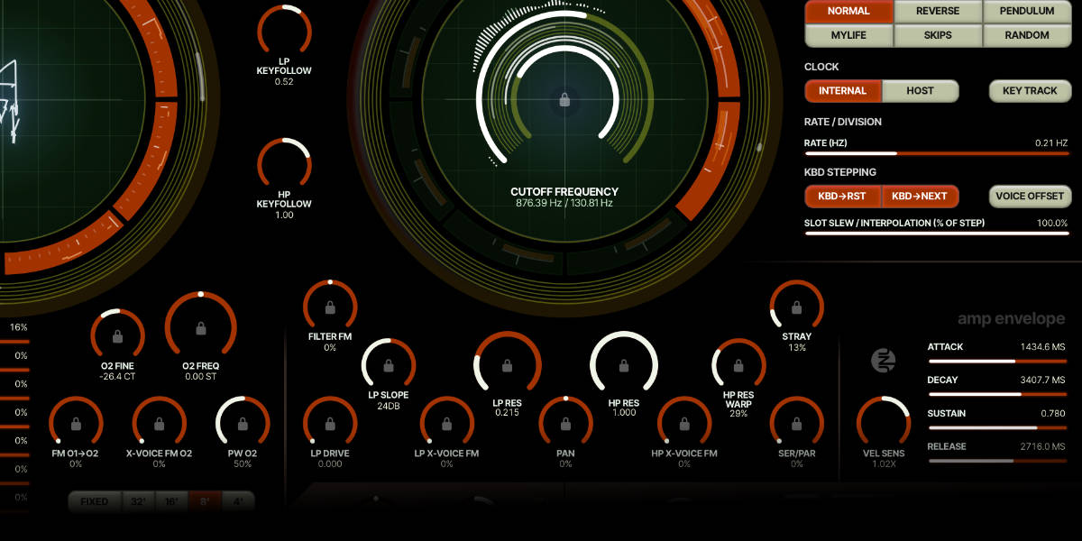The image size is (1082, 541).
Task: Click the VEL SENS value 1.02X
Action: [x=883, y=464]
